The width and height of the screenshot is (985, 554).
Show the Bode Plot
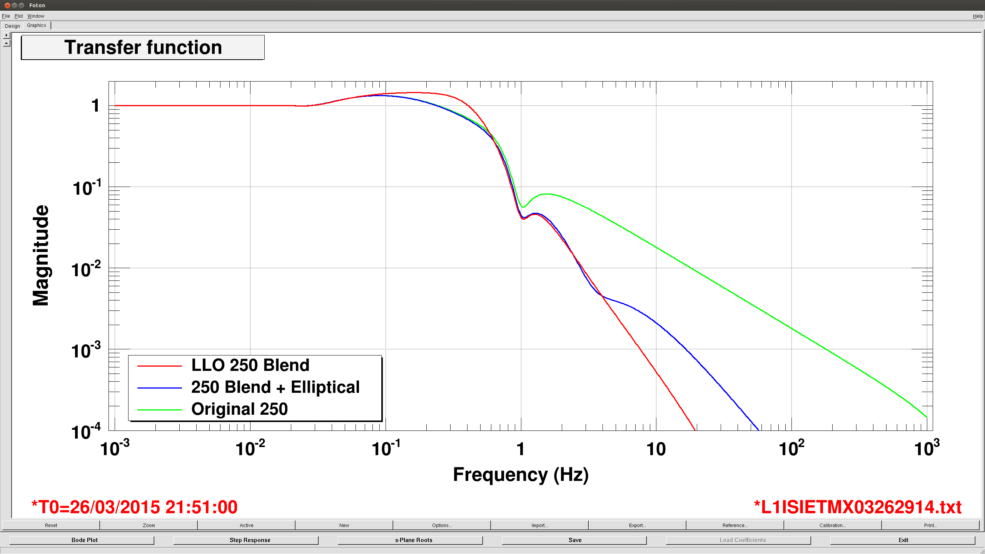[82, 540]
